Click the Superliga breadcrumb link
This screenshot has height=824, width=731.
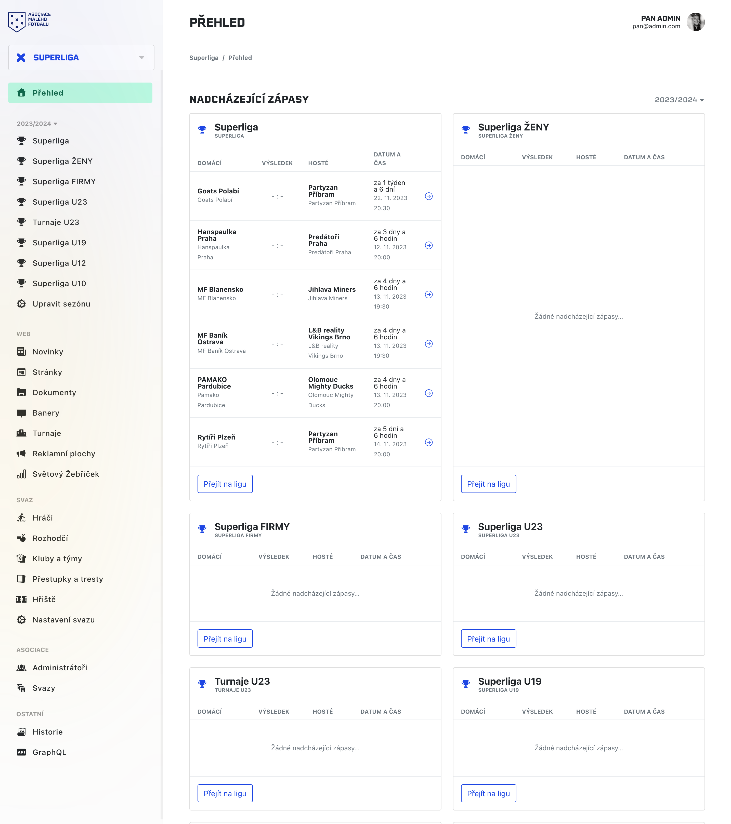[x=204, y=58]
